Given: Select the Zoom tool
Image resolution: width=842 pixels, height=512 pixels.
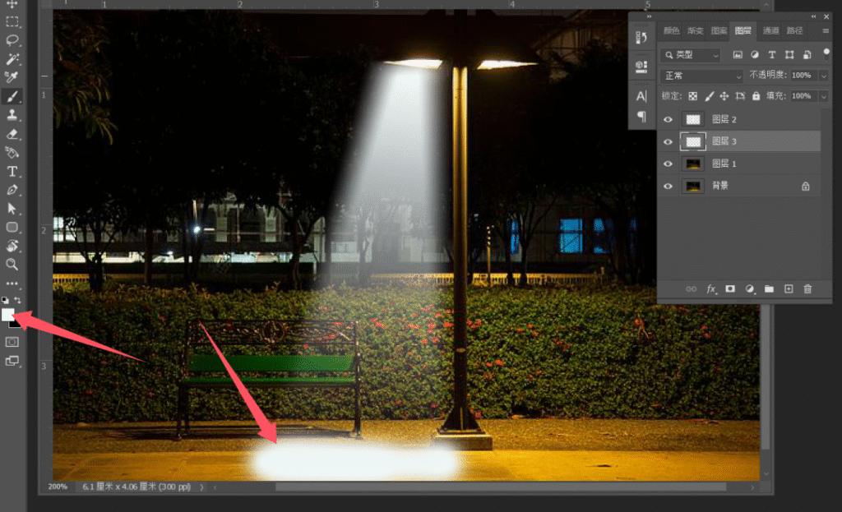Looking at the screenshot, I should click(12, 264).
